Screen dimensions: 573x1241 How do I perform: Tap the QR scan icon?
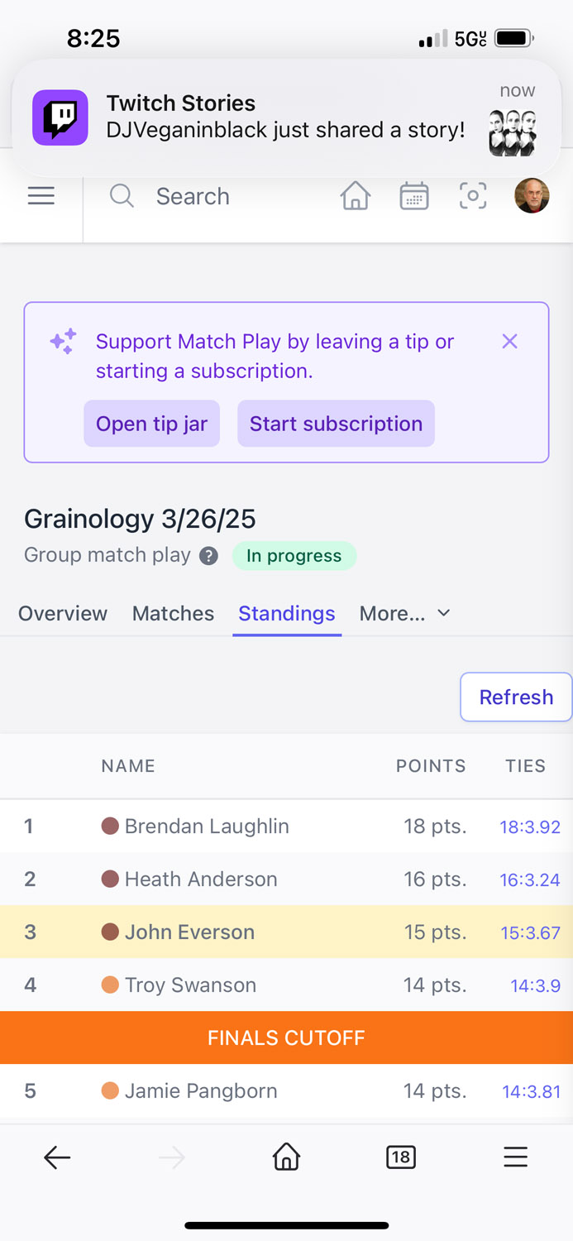(473, 196)
